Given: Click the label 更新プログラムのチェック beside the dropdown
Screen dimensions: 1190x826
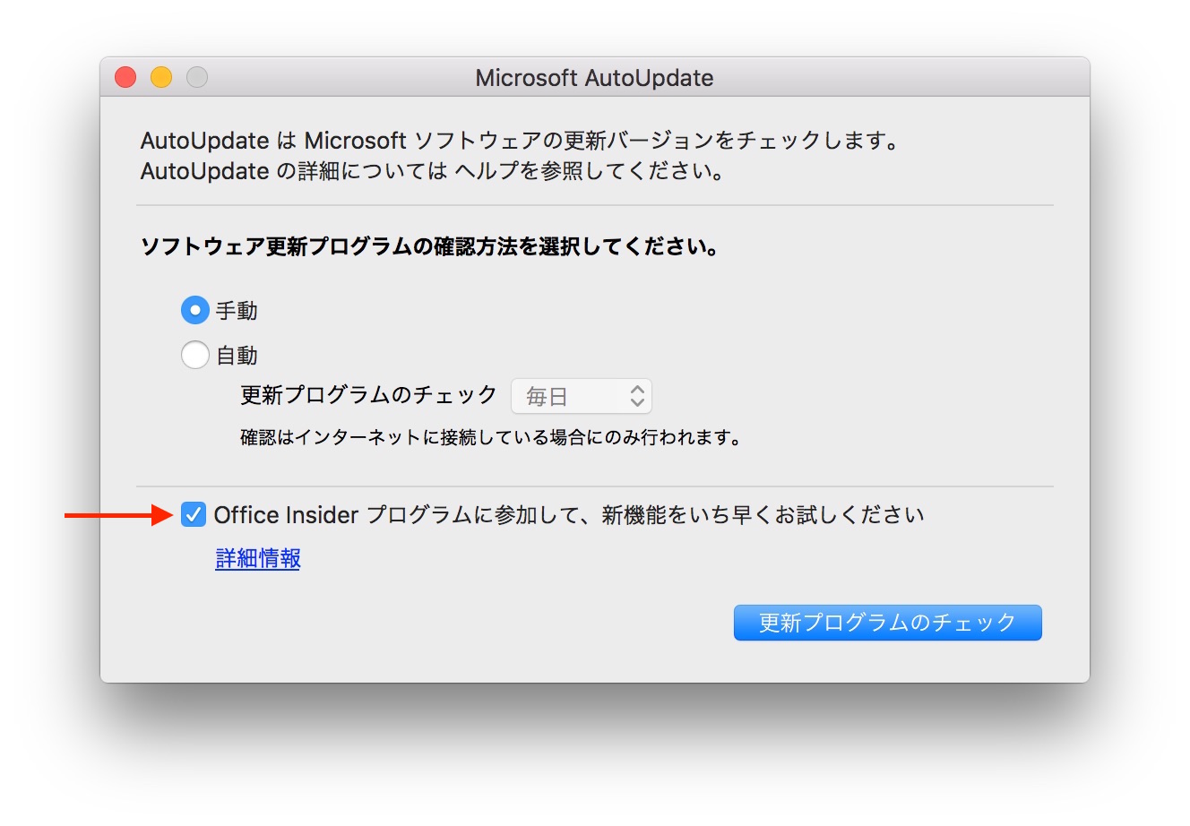Looking at the screenshot, I should click(x=368, y=395).
